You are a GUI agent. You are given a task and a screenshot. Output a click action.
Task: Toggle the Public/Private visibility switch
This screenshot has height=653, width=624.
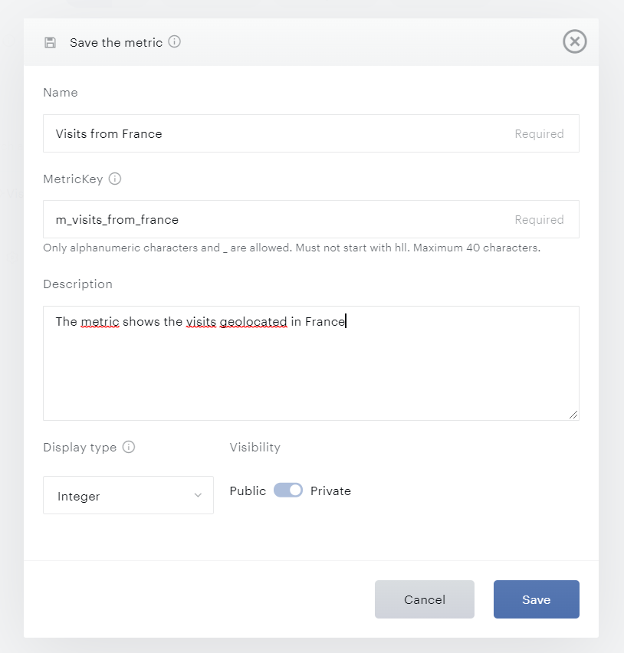(x=288, y=491)
